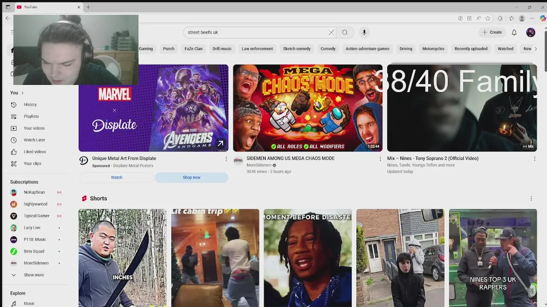547x307 pixels.
Task: Select the Drill music filter chip
Action: pyautogui.click(x=222, y=49)
